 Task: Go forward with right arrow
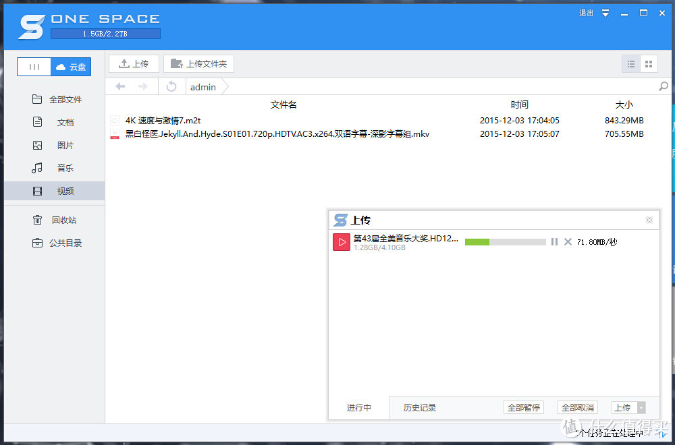pyautogui.click(x=142, y=86)
